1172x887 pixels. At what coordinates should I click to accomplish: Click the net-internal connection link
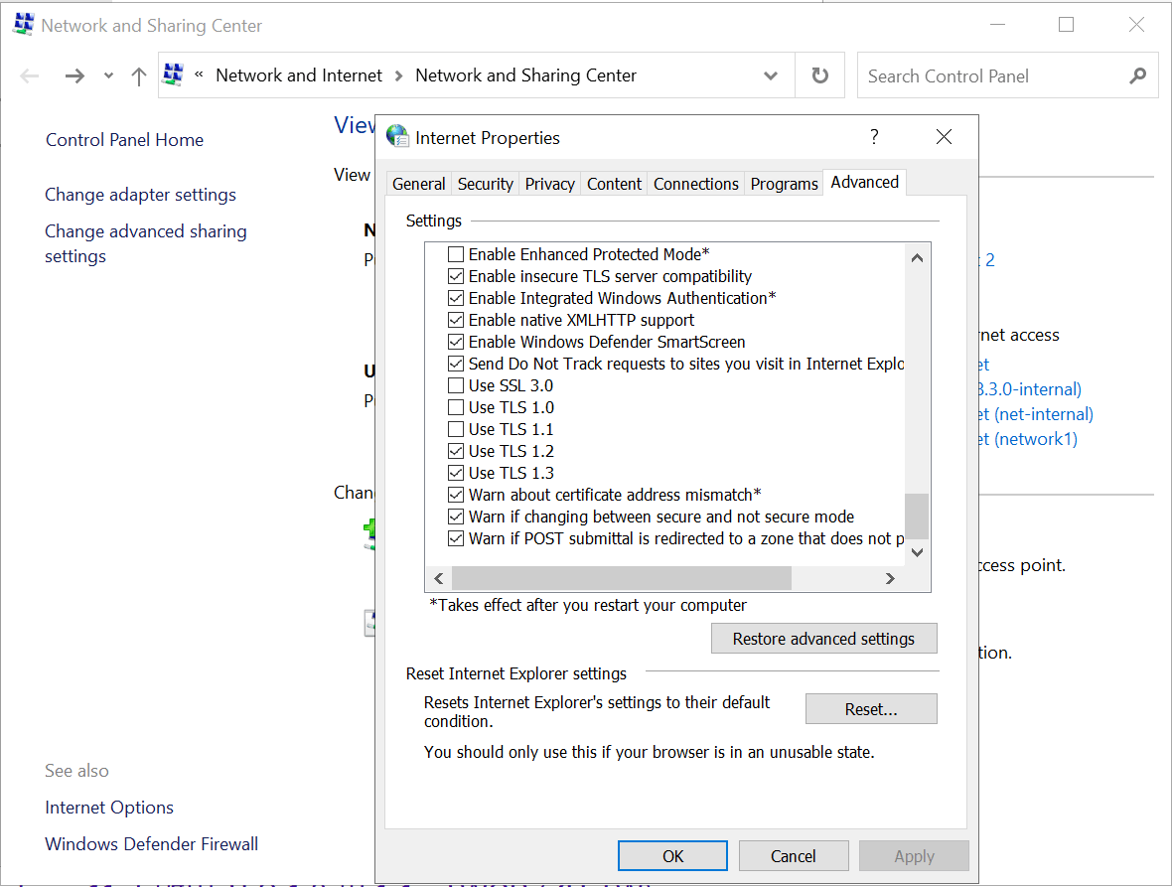[x=1037, y=414]
